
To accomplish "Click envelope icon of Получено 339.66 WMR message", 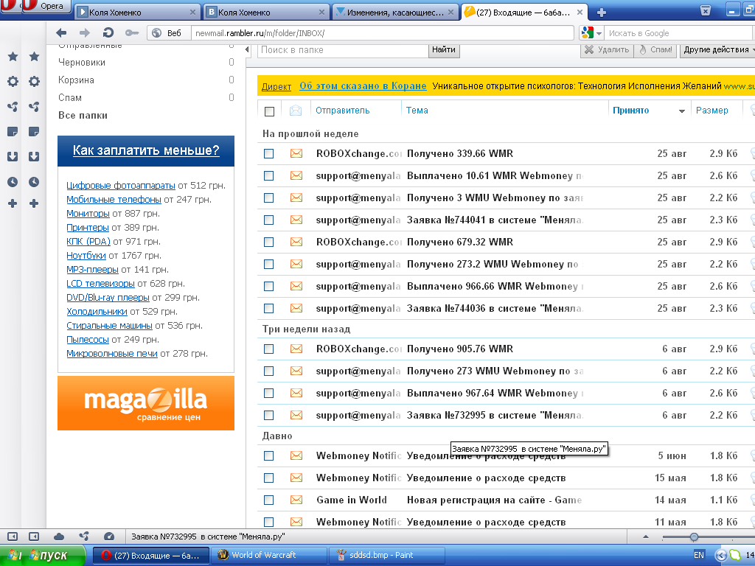I will click(296, 153).
